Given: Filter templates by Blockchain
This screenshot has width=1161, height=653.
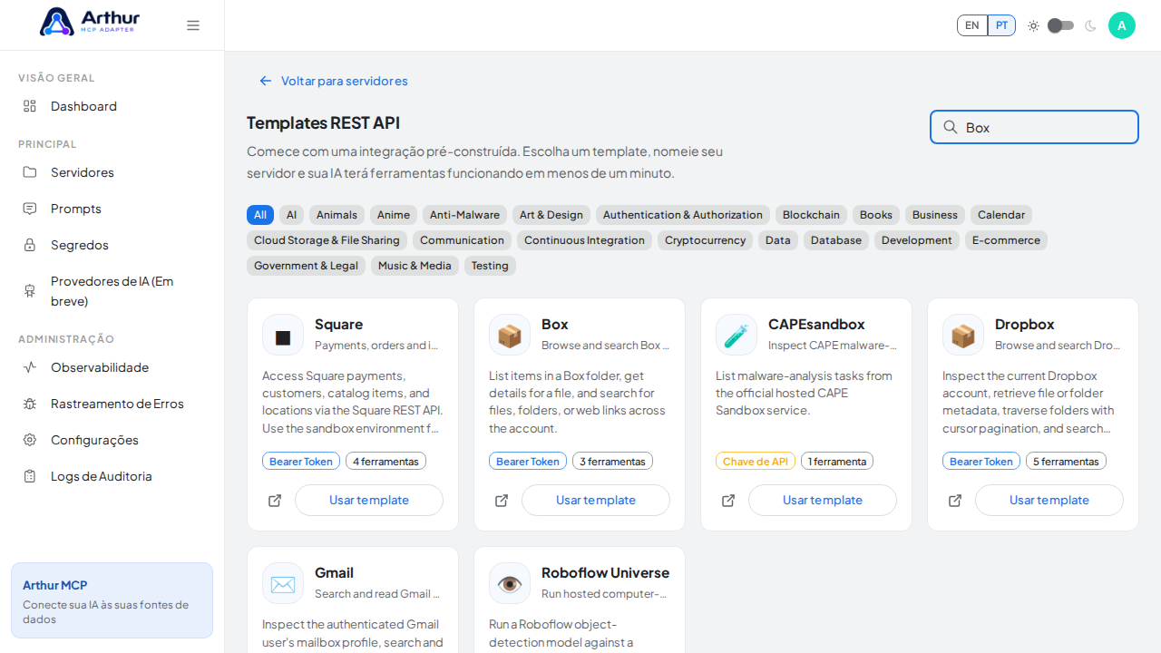Looking at the screenshot, I should click(x=811, y=215).
